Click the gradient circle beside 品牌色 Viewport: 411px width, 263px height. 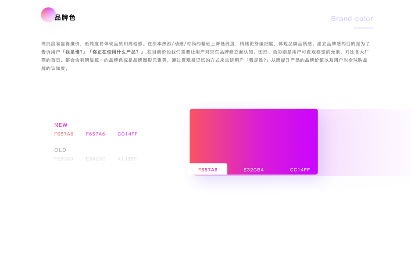click(x=48, y=15)
